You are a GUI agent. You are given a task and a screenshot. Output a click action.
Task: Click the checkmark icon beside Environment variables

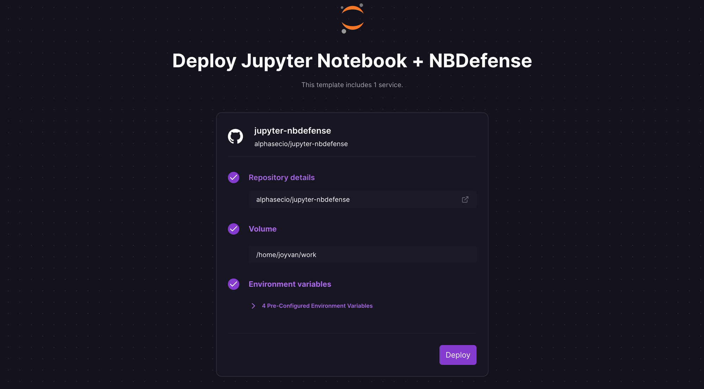233,284
